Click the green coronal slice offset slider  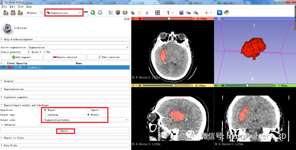tap(249, 86)
